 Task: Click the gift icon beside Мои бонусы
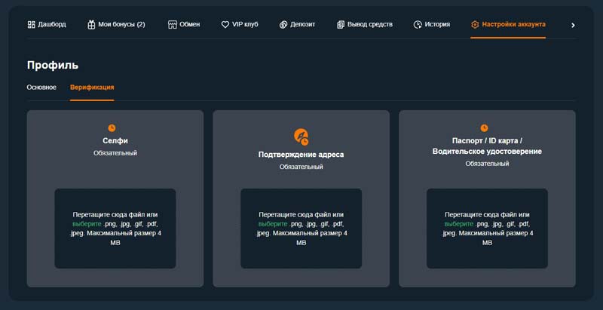[x=91, y=25]
